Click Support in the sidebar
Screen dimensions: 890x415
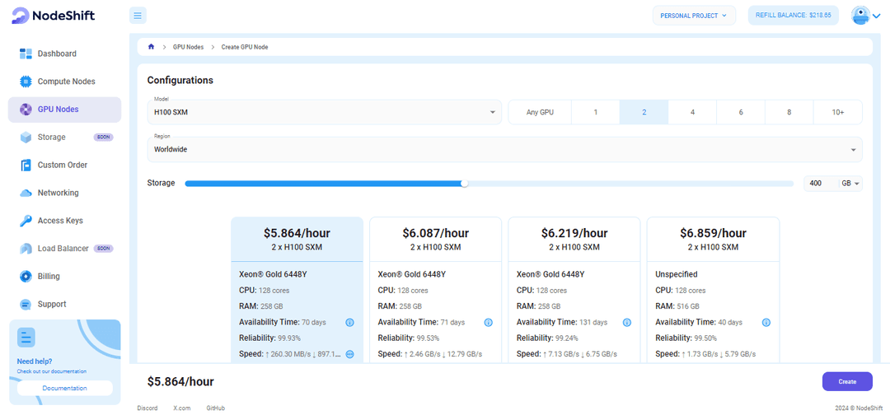(52, 304)
